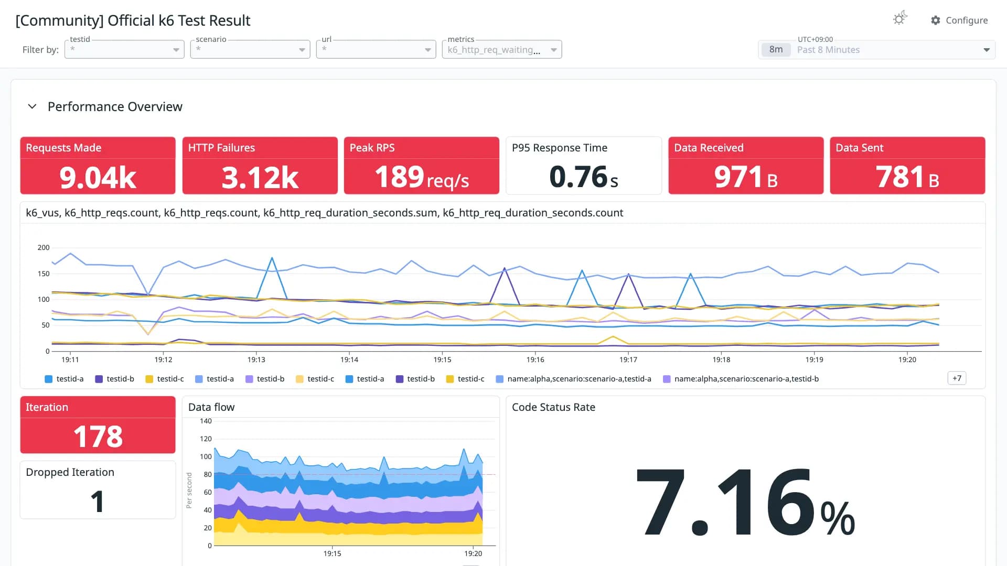This screenshot has height=566, width=1007.
Task: Open the scenario filter dropdown
Action: click(250, 49)
